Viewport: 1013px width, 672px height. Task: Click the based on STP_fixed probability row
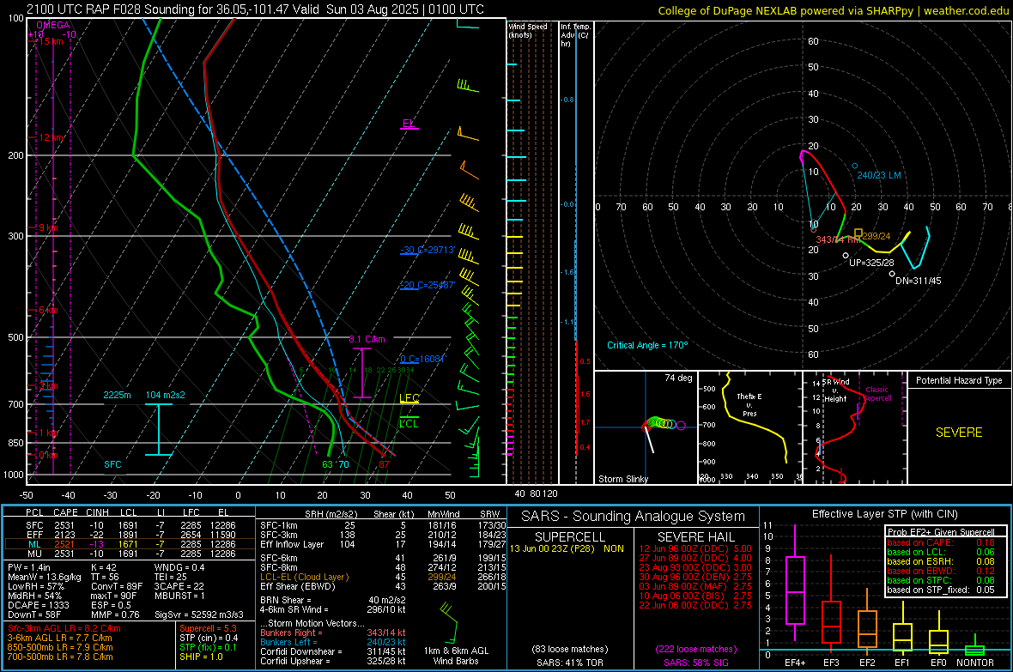[x=941, y=590]
